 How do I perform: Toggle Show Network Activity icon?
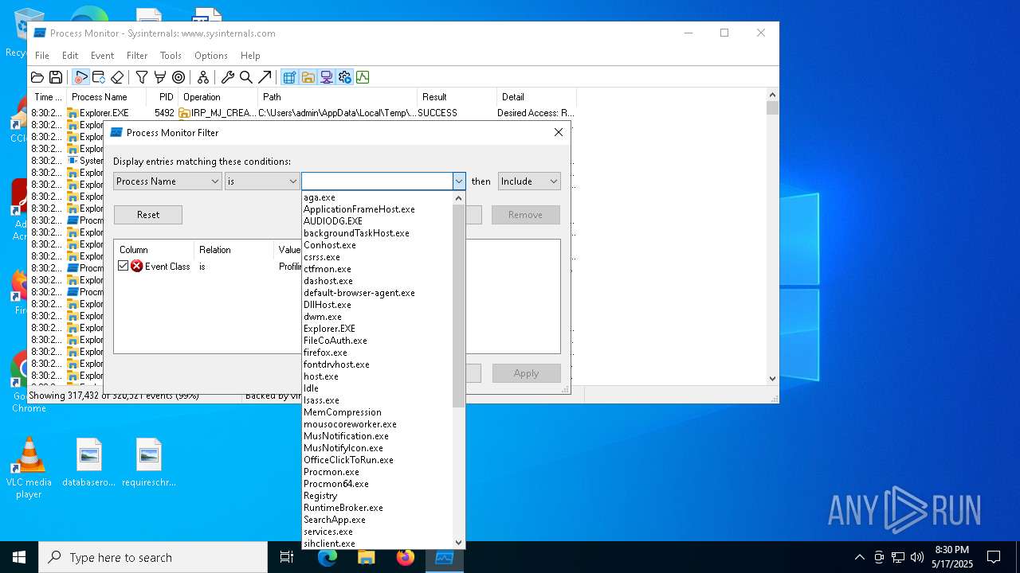[x=326, y=77]
